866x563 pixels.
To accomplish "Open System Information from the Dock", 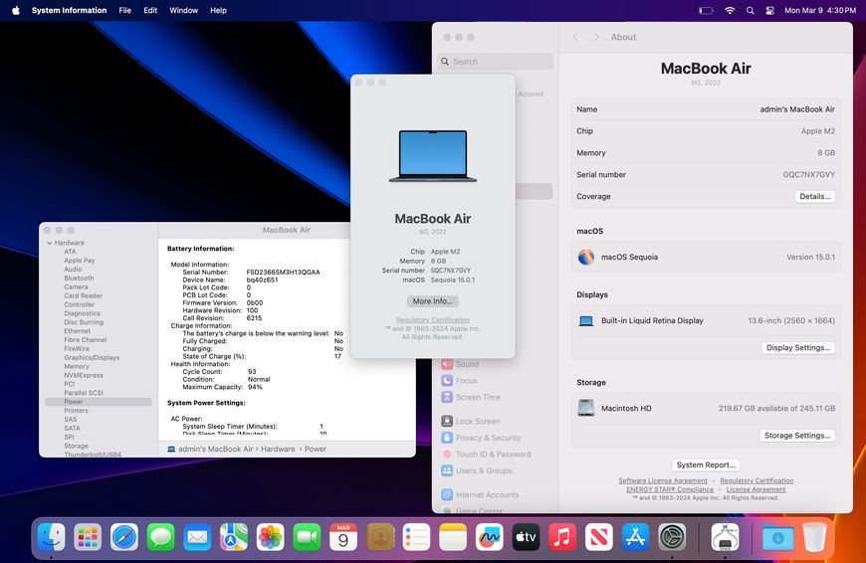I will tap(726, 536).
